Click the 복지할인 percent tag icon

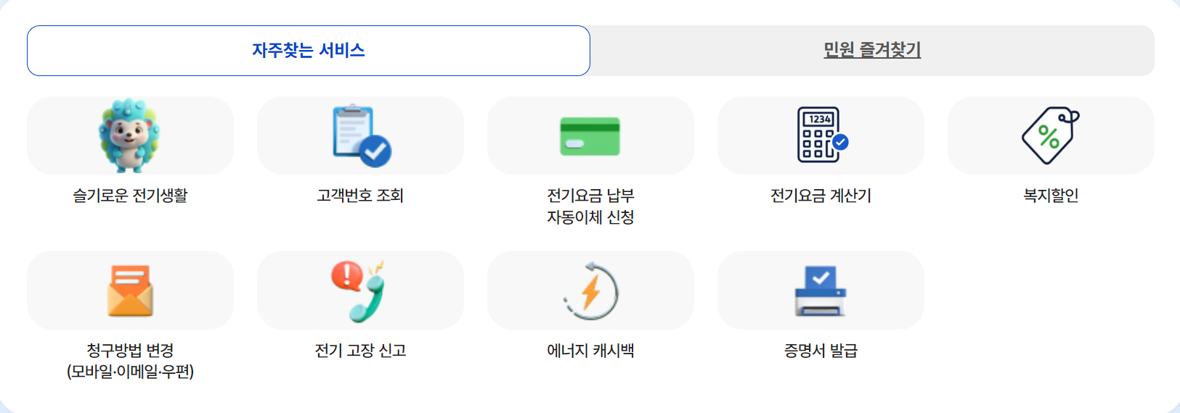(1050, 135)
